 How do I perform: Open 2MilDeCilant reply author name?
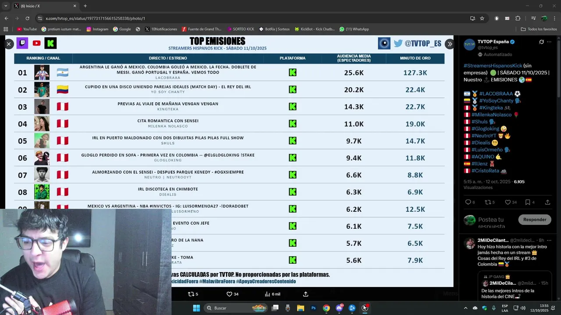point(493,240)
